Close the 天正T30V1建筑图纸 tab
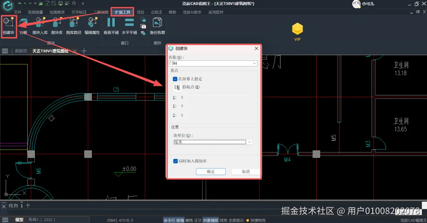Viewport: 427px width, 223px height. pyautogui.click(x=75, y=51)
